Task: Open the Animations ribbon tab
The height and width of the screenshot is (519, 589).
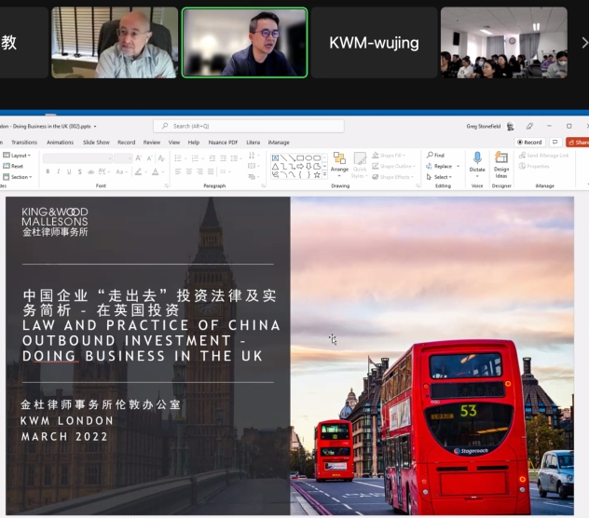Action: (60, 143)
